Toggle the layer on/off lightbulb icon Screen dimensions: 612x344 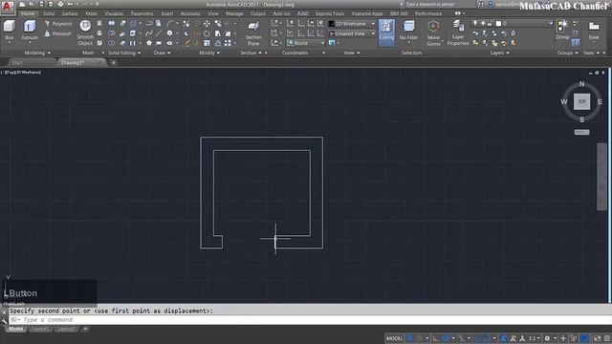[474, 23]
